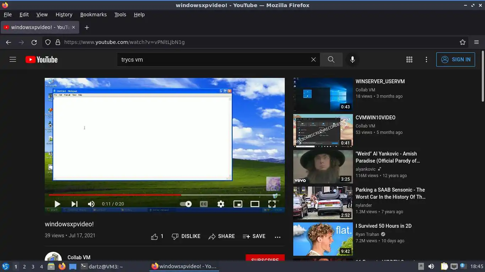
Task: Open the clipboard tray icon
Action: click(444, 266)
